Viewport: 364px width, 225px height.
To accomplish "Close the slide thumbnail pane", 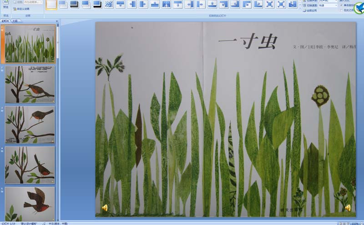I will point(57,21).
